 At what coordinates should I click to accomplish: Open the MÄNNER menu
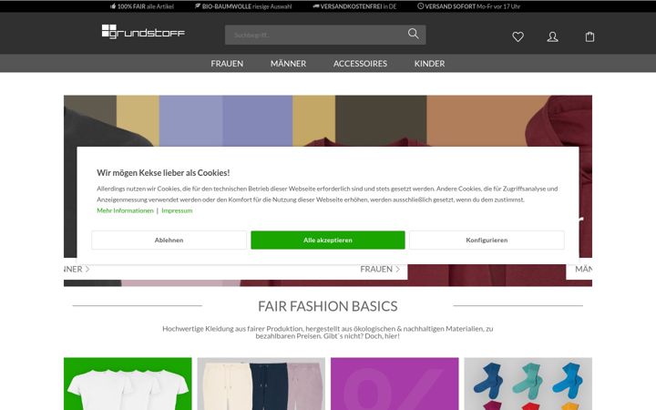point(288,64)
